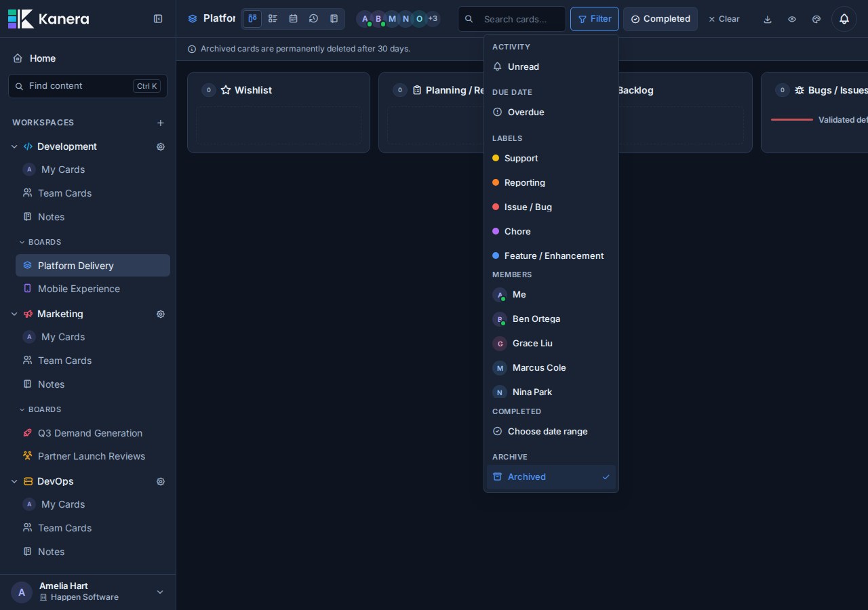Image resolution: width=868 pixels, height=610 pixels.
Task: Open Team Cards under Development
Action: (93, 193)
